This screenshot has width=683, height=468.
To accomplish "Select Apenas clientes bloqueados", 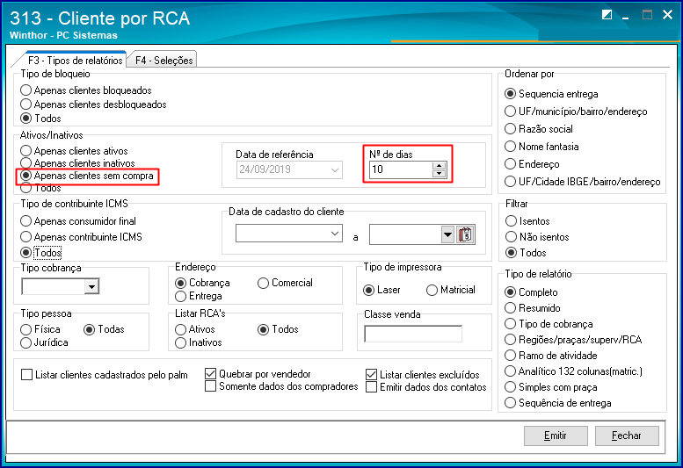I will point(86,90).
